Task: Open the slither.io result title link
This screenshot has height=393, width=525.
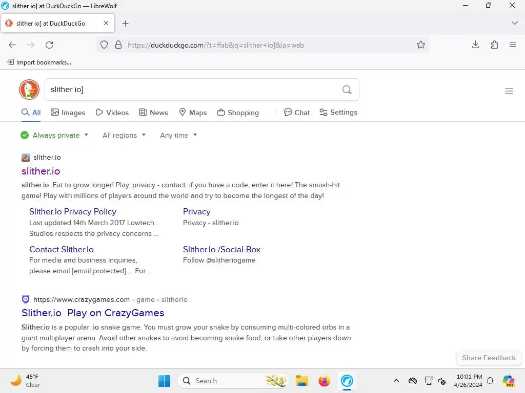Action: [41, 171]
